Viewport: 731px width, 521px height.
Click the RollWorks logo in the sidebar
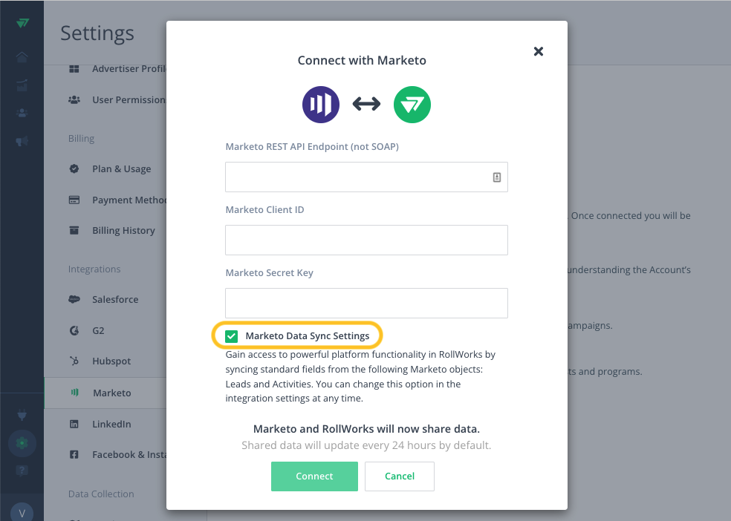click(x=22, y=23)
